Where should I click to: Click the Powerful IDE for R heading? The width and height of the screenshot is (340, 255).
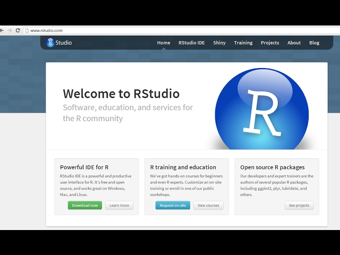(x=84, y=167)
